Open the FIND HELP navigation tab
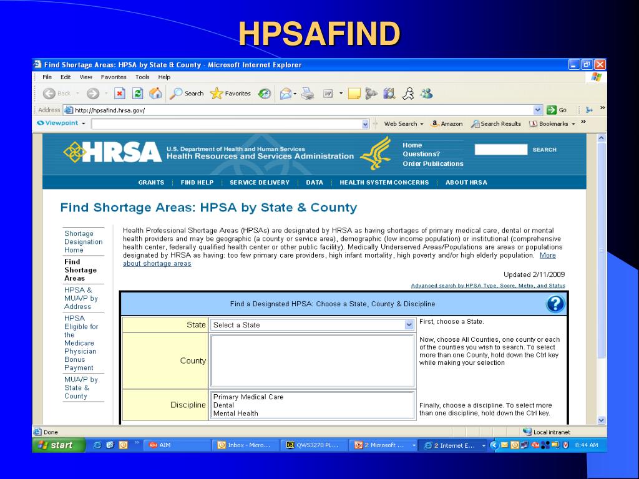This screenshot has width=639, height=479. pyautogui.click(x=197, y=183)
